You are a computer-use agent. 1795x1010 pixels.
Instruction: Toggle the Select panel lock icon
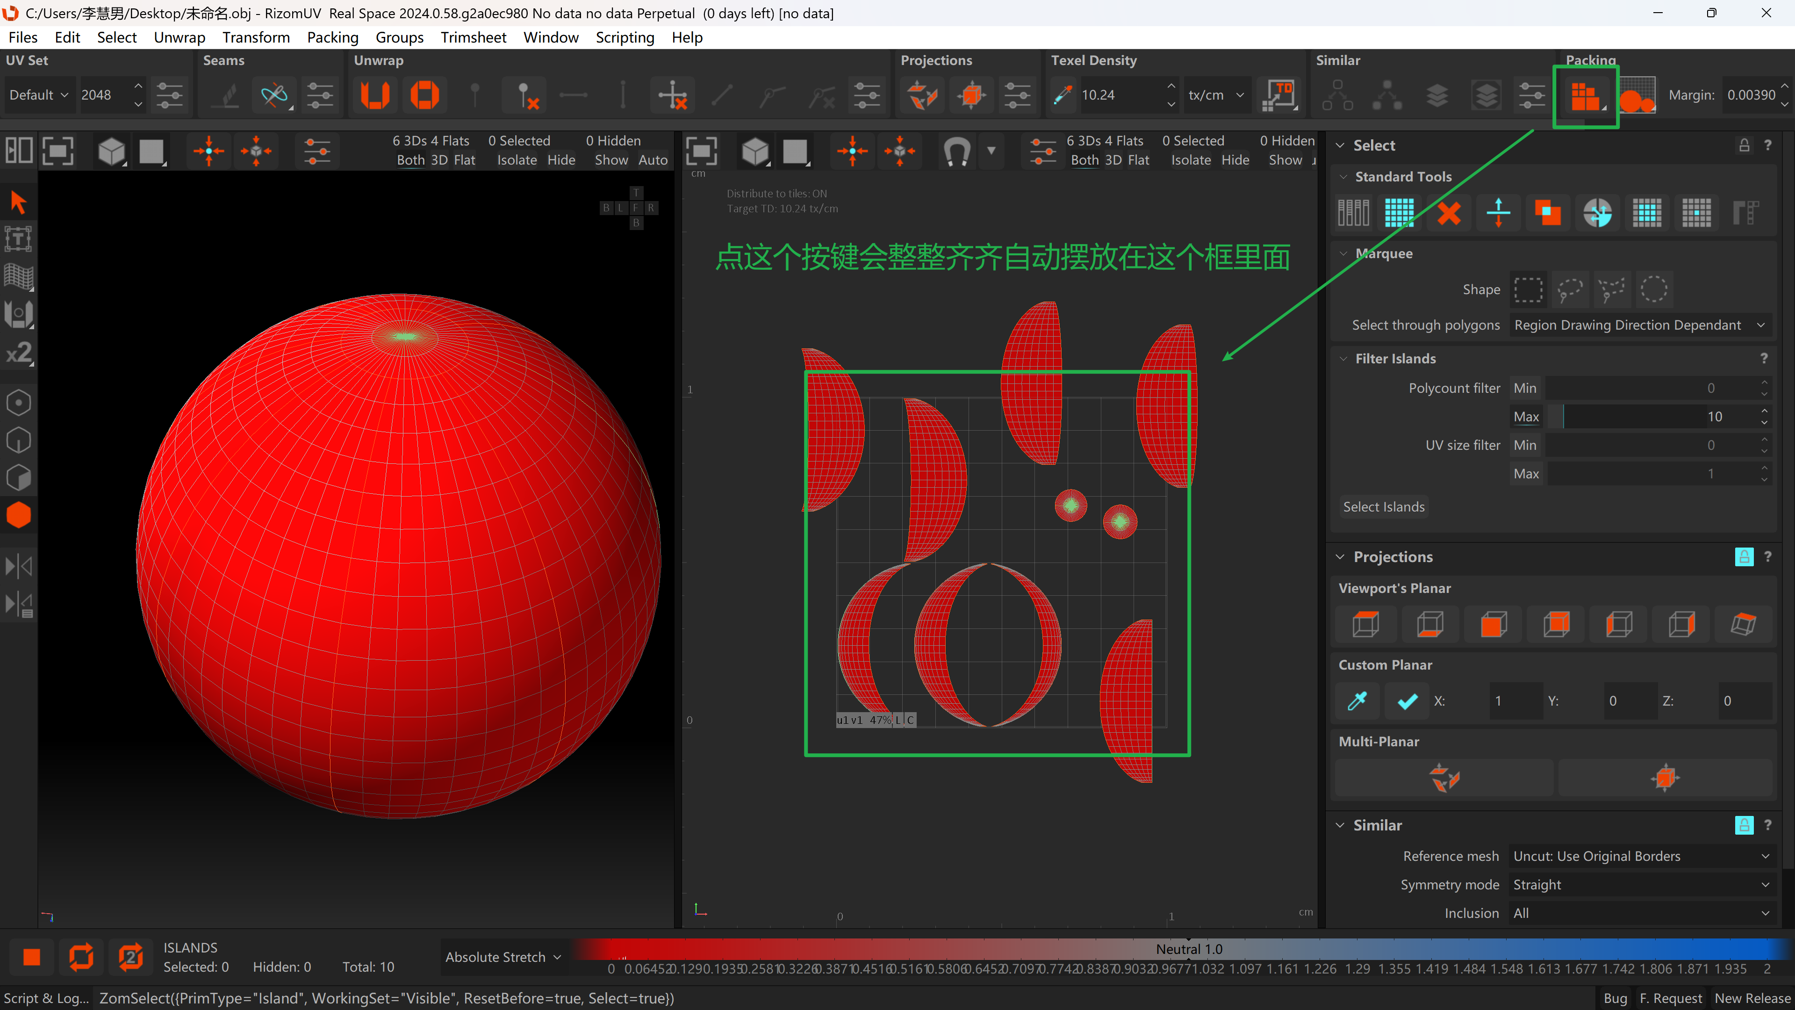[x=1744, y=146]
